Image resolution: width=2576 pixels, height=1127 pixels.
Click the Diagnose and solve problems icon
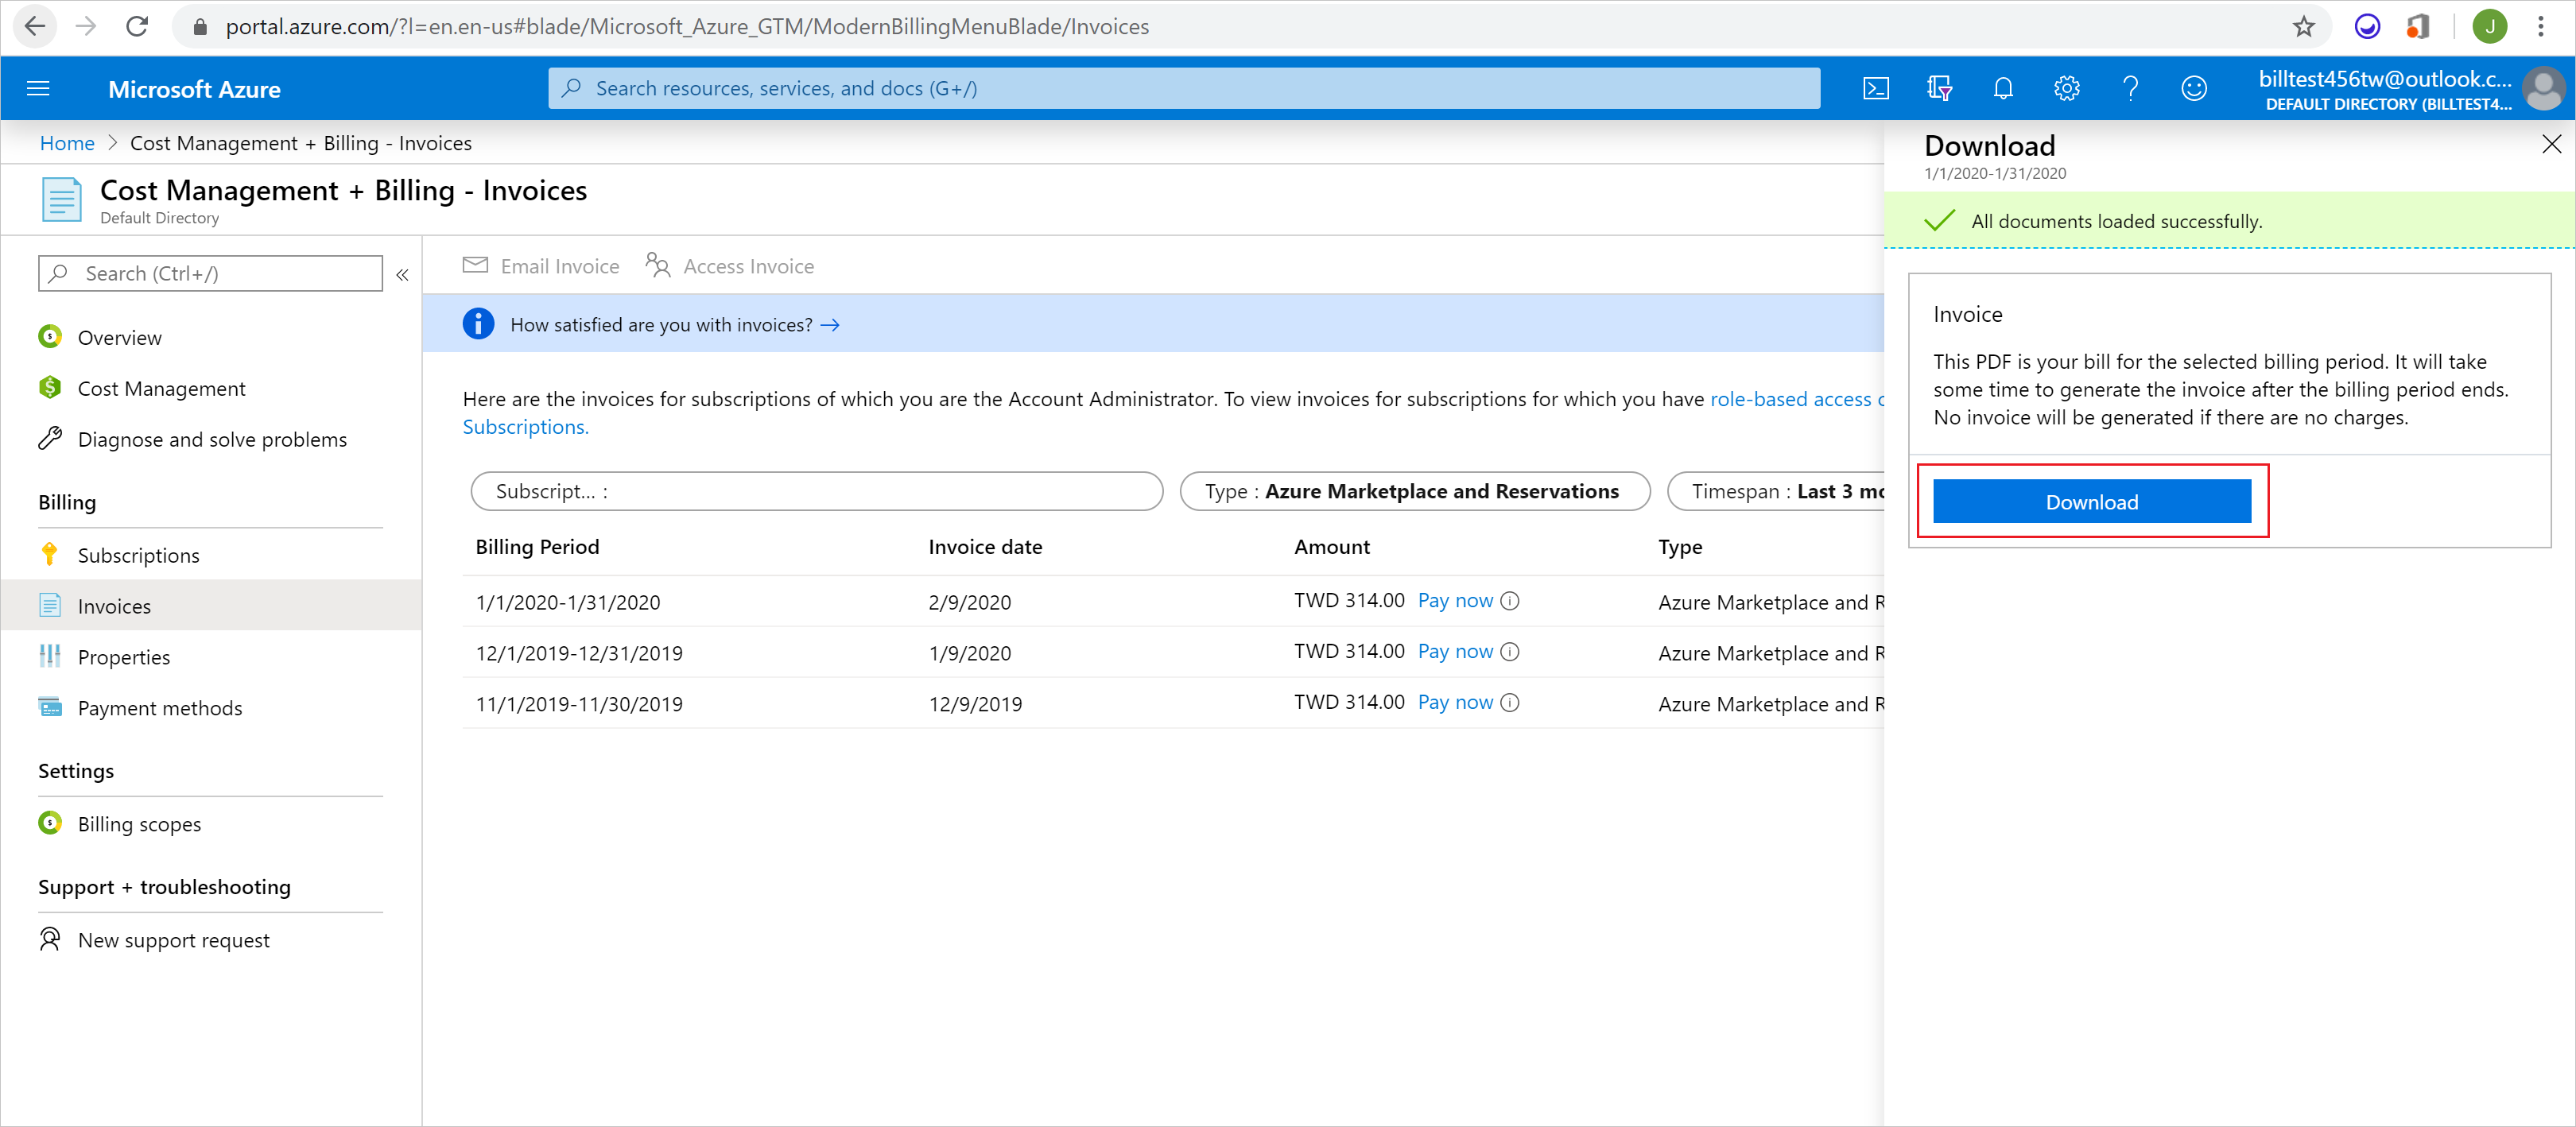pyautogui.click(x=49, y=440)
